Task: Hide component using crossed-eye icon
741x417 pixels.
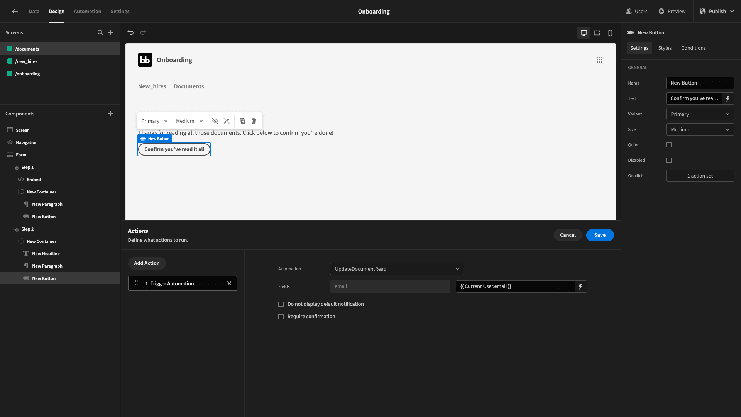Action: point(215,121)
